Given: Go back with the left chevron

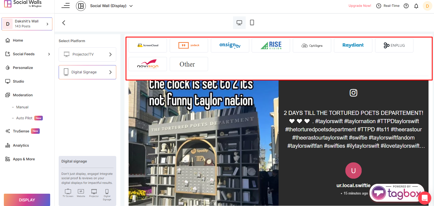Looking at the screenshot, I should coord(64,23).
